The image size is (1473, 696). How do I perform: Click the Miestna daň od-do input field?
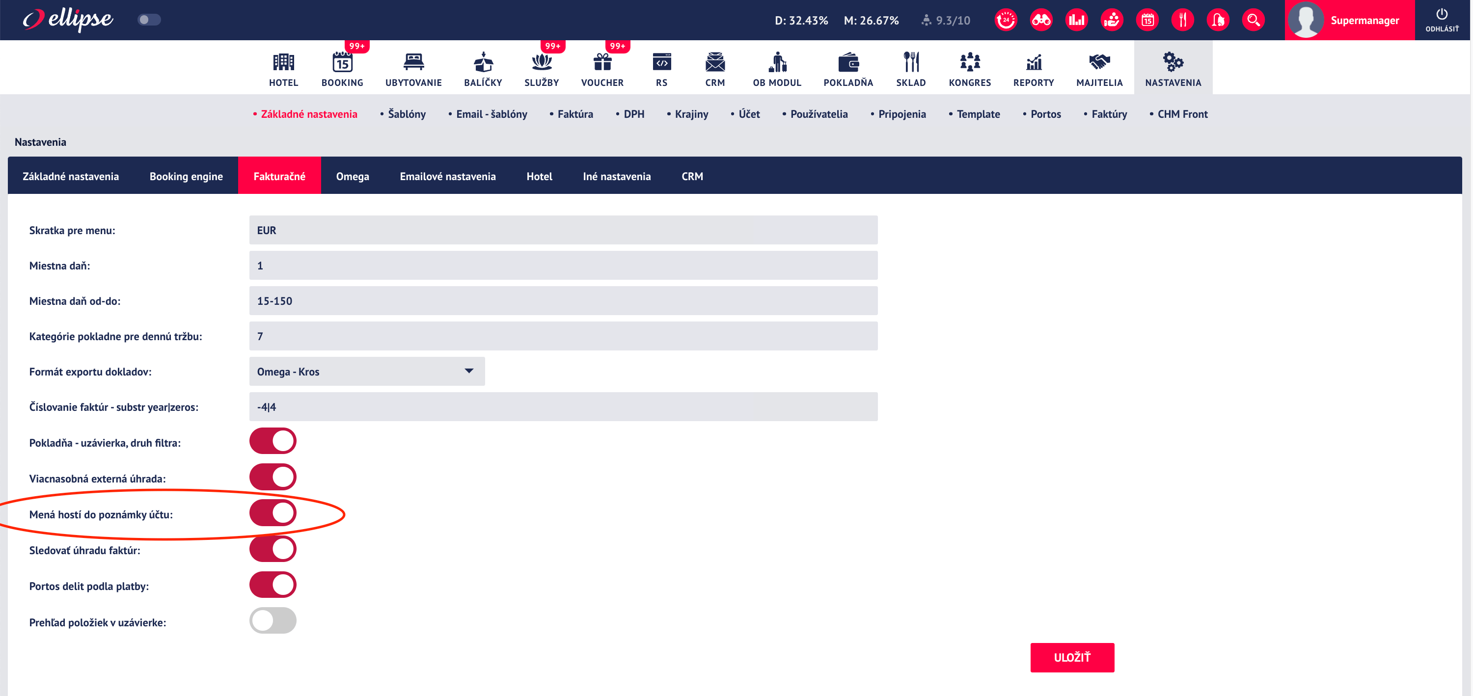563,300
